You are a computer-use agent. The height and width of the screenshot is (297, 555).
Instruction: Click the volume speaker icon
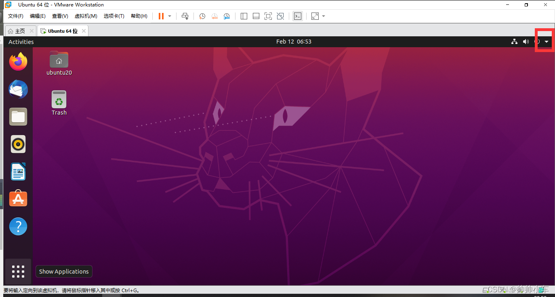(x=526, y=42)
